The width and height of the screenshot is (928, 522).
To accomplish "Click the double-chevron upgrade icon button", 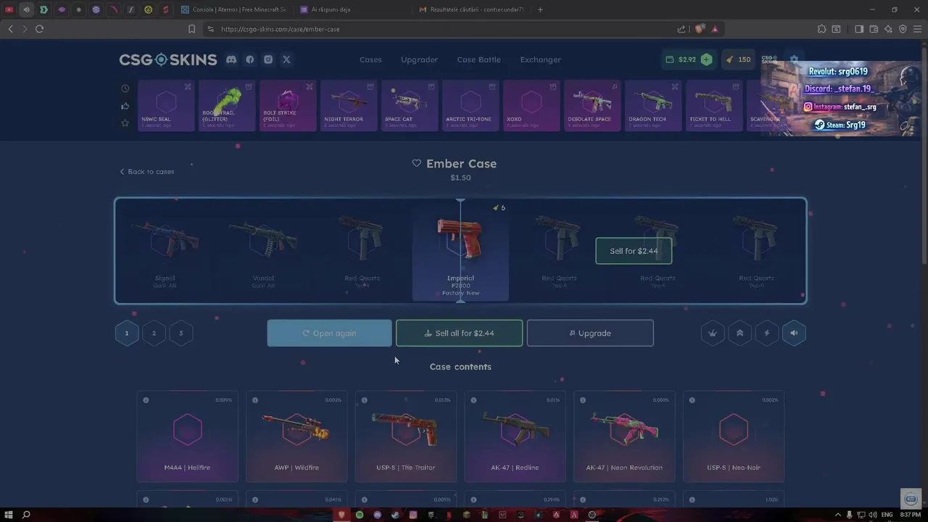I will [739, 333].
